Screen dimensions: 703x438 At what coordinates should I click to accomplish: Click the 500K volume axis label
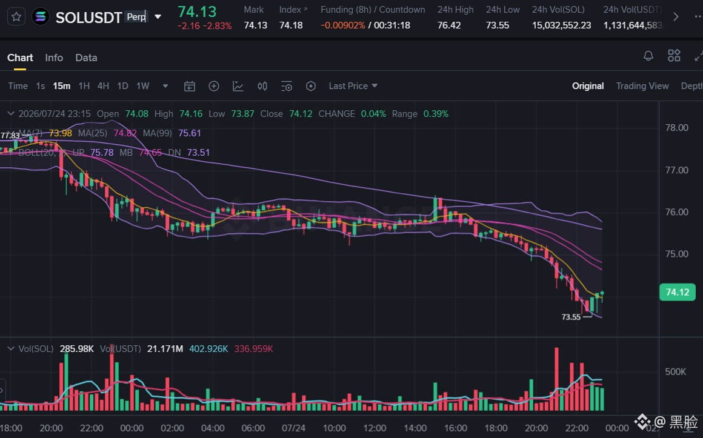(x=675, y=371)
